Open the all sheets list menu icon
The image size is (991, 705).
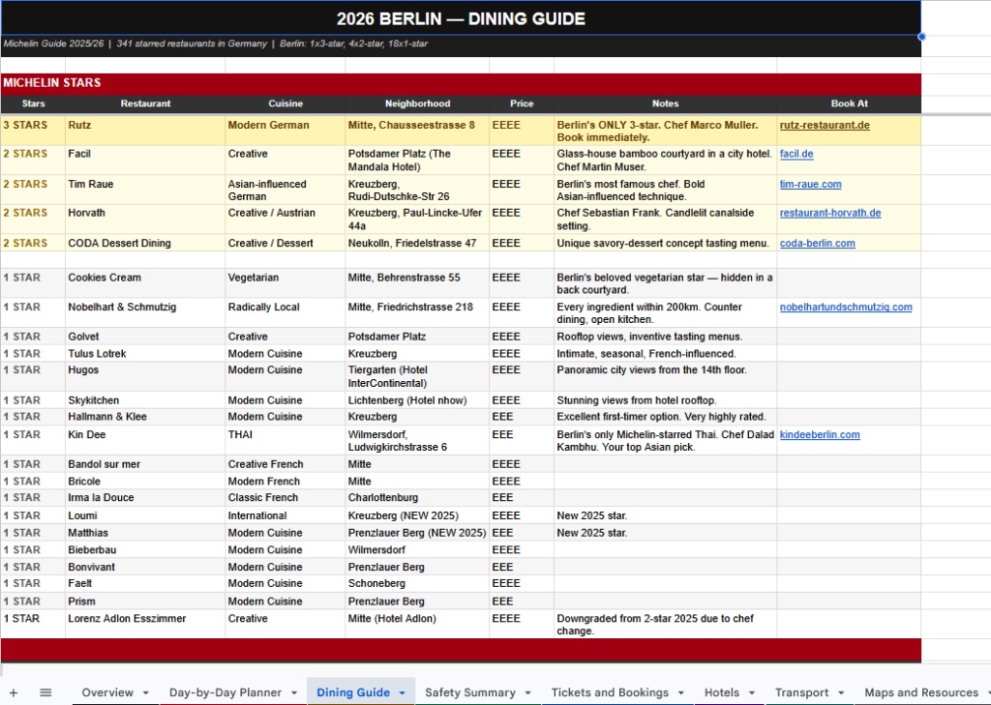[x=45, y=692]
